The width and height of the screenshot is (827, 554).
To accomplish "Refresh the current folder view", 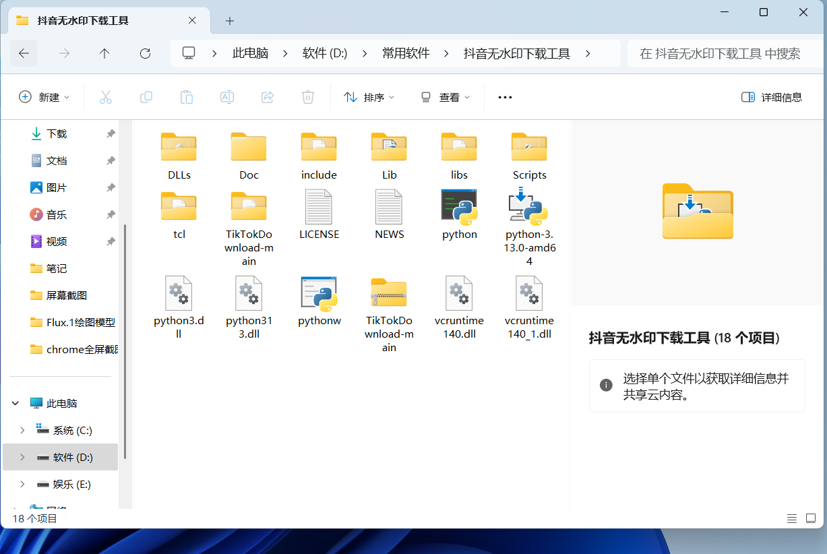I will click(x=145, y=53).
